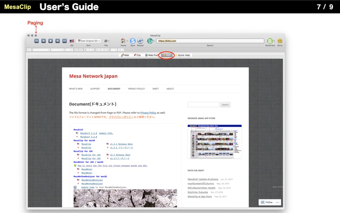The image size is (340, 213).
Task: Click the green Bookmark icon
Action: (x=270, y=41)
